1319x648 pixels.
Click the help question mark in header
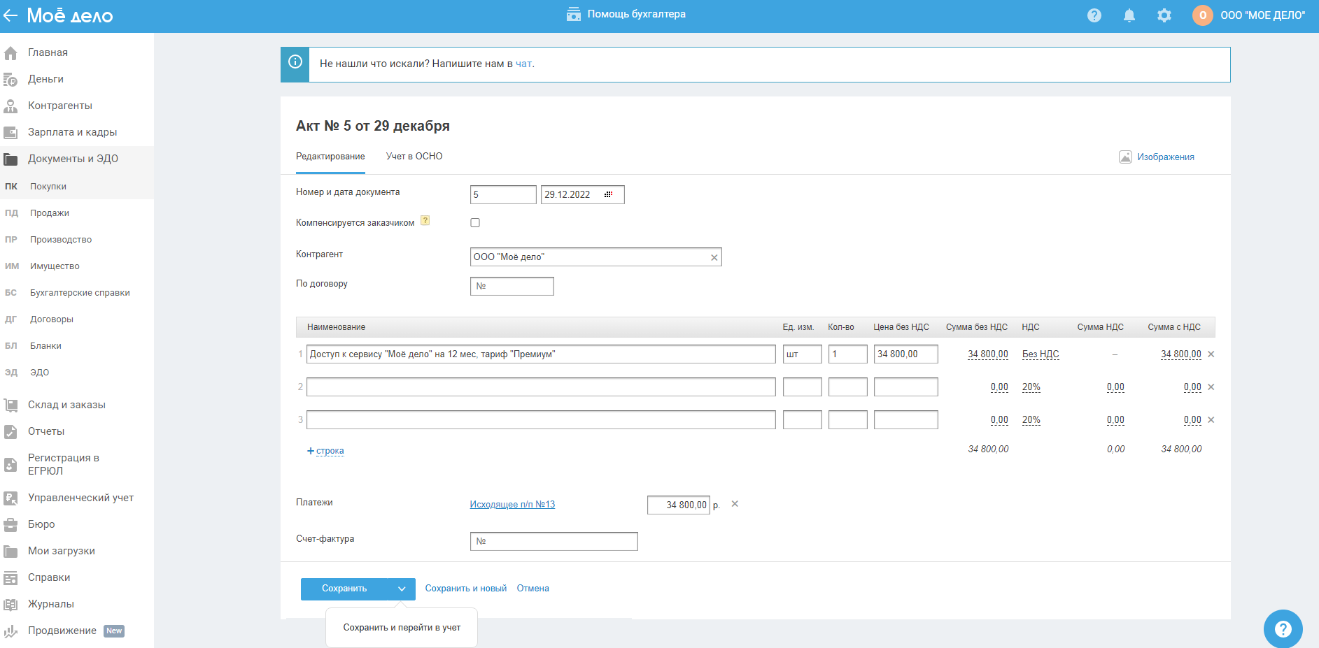tap(1094, 15)
